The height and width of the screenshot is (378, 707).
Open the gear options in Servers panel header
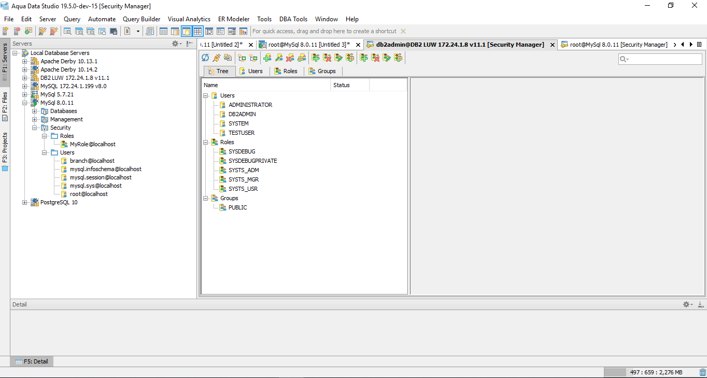(177, 44)
